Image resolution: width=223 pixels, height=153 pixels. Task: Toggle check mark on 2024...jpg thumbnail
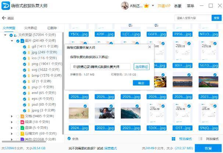click(x=85, y=106)
